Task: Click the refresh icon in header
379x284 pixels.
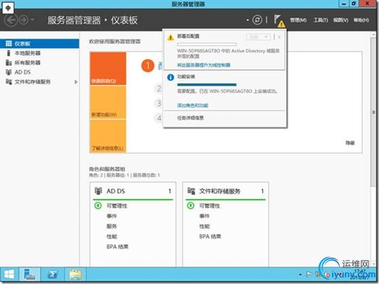Action: (x=257, y=20)
